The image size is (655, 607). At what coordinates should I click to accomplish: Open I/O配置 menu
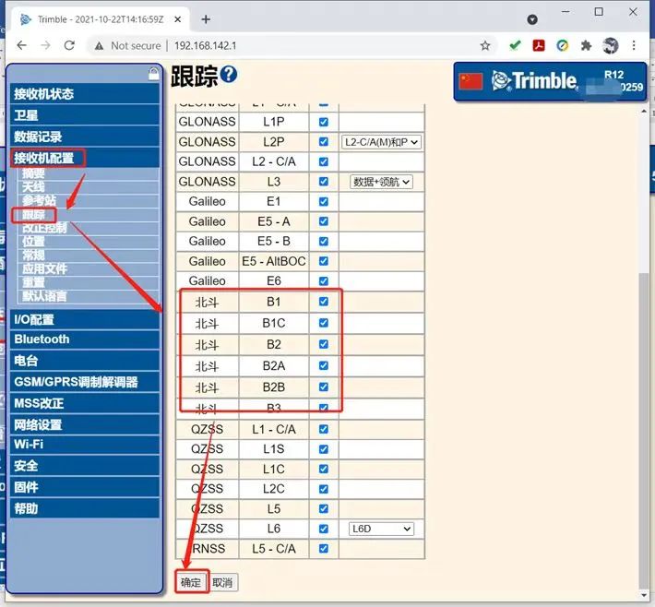85,319
